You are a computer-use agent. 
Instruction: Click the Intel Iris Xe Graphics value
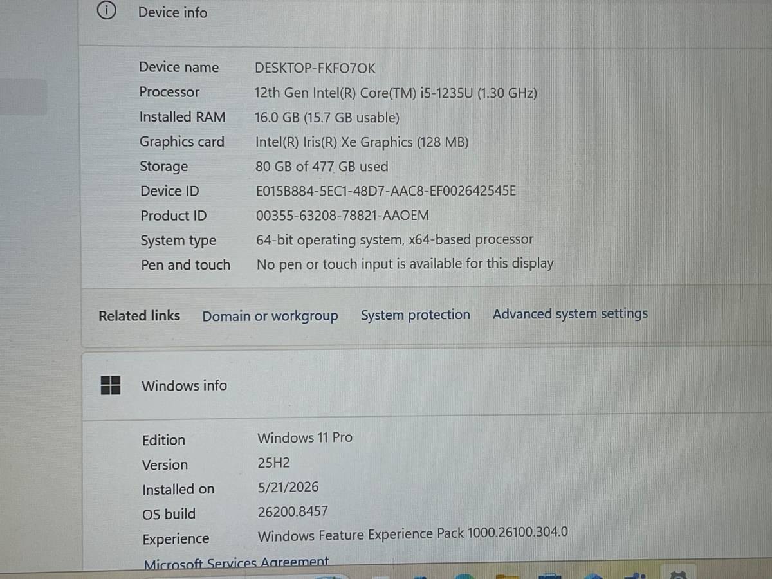(x=362, y=142)
